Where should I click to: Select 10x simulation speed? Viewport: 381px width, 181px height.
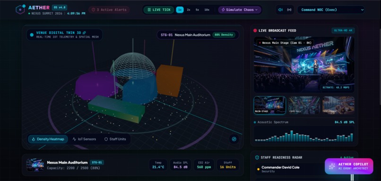coord(207,10)
